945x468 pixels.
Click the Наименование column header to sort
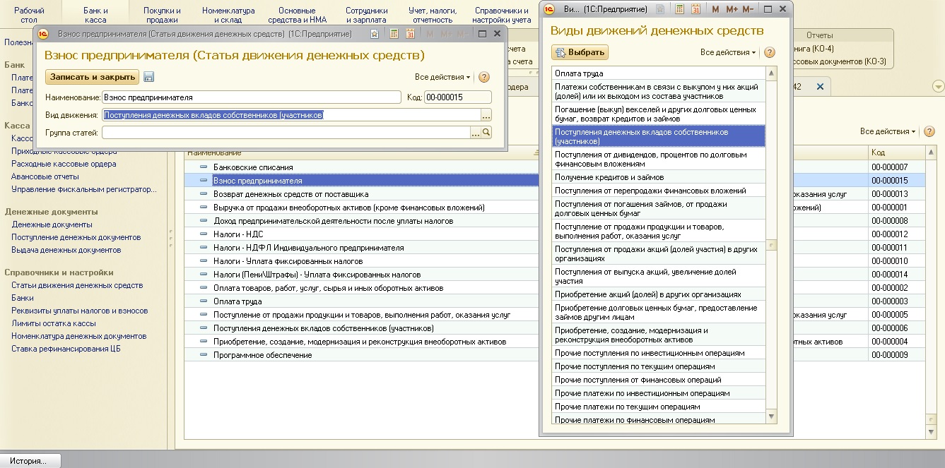tap(214, 152)
